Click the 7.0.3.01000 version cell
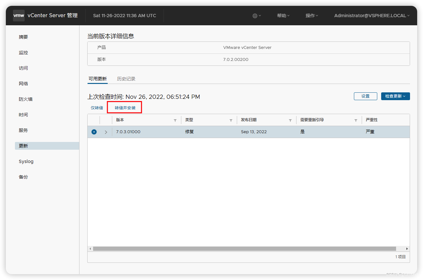This screenshot has height=280, width=423. click(128, 132)
